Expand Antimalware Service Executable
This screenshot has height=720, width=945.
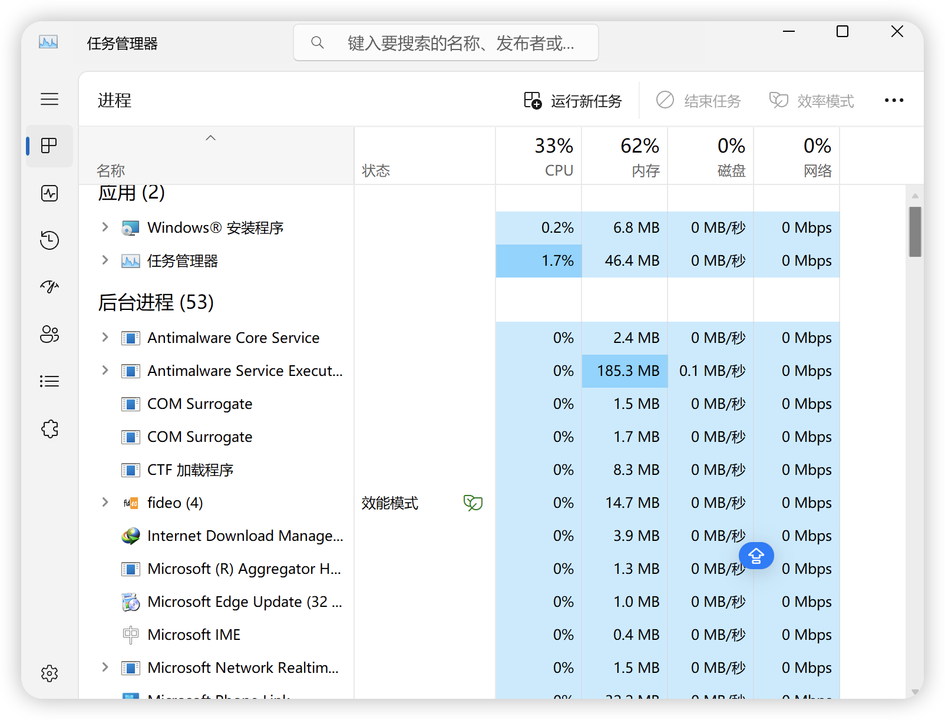pos(105,370)
